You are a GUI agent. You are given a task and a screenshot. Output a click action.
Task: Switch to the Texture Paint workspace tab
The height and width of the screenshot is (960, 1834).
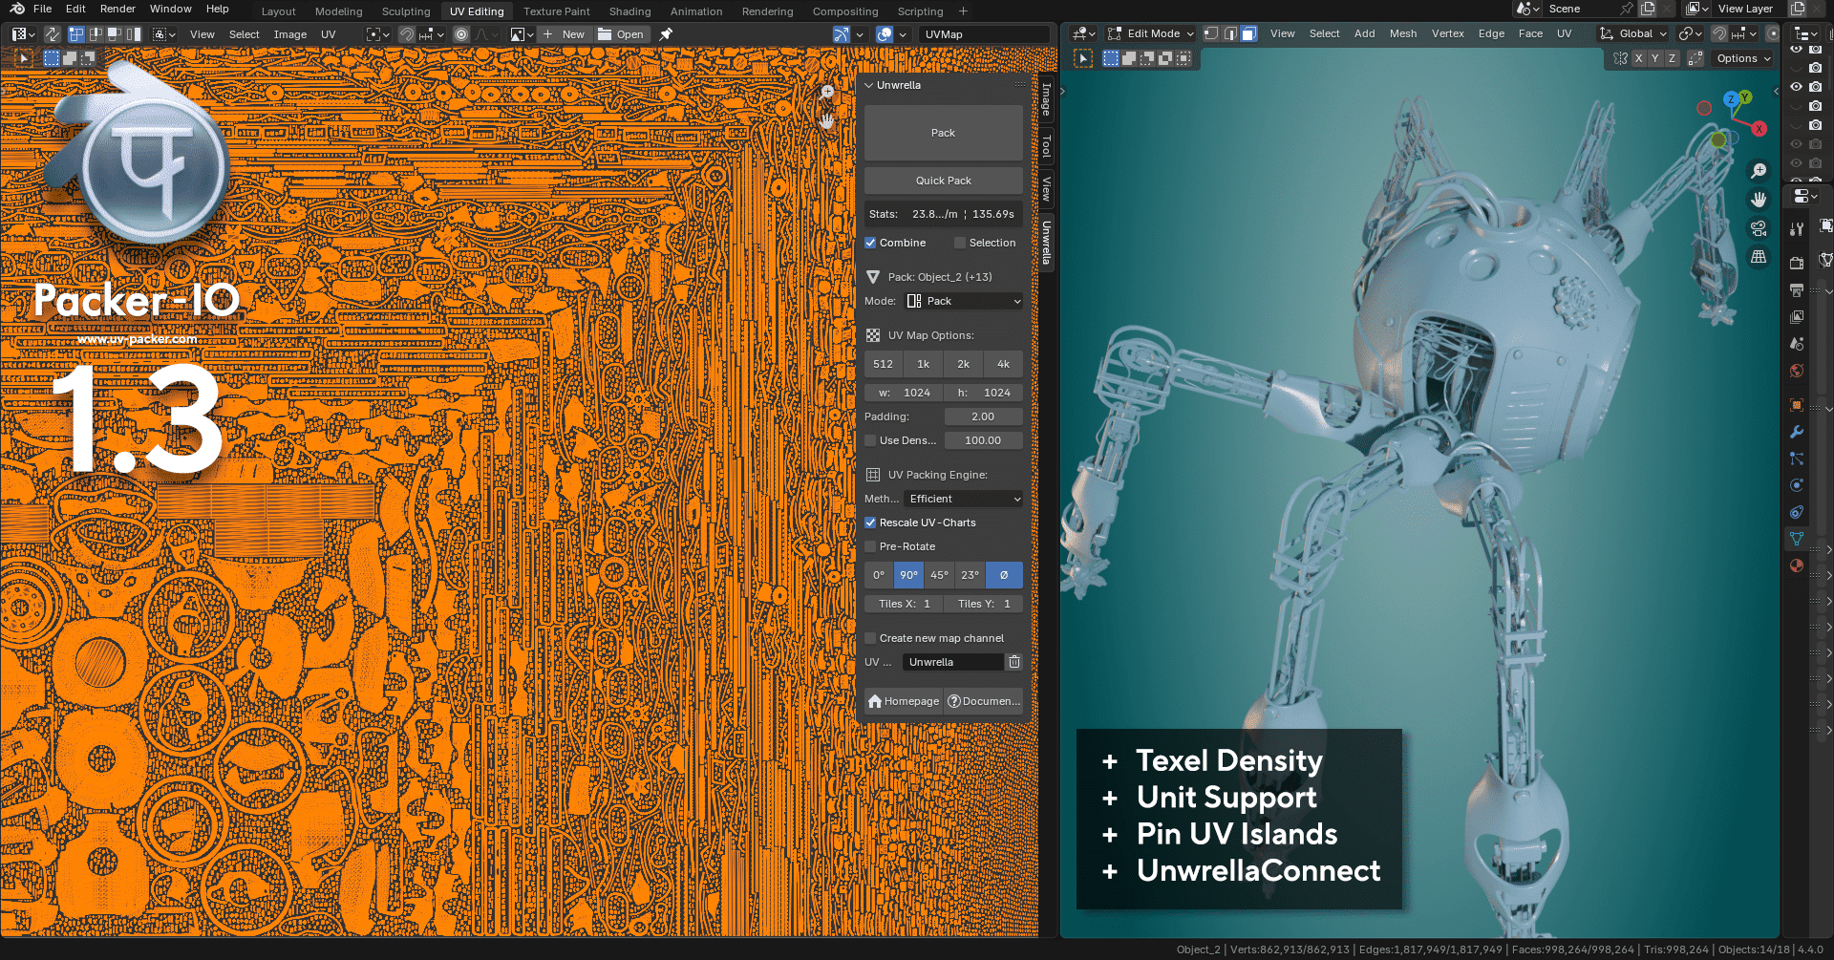tap(557, 11)
